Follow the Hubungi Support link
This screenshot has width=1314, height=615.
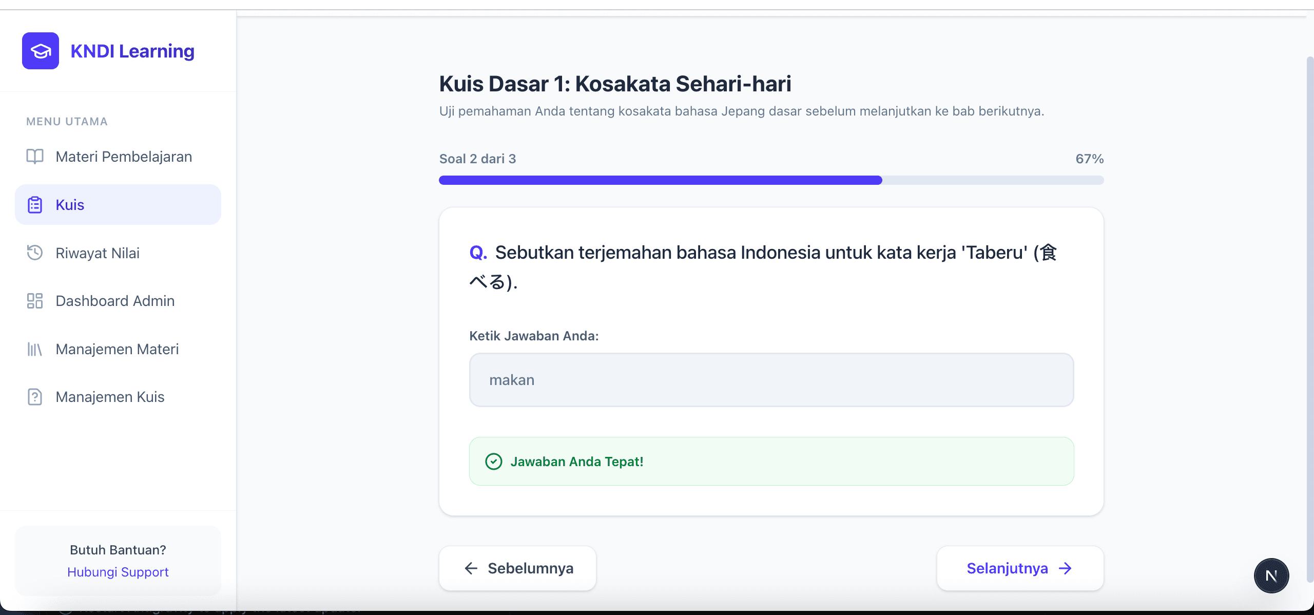click(118, 572)
